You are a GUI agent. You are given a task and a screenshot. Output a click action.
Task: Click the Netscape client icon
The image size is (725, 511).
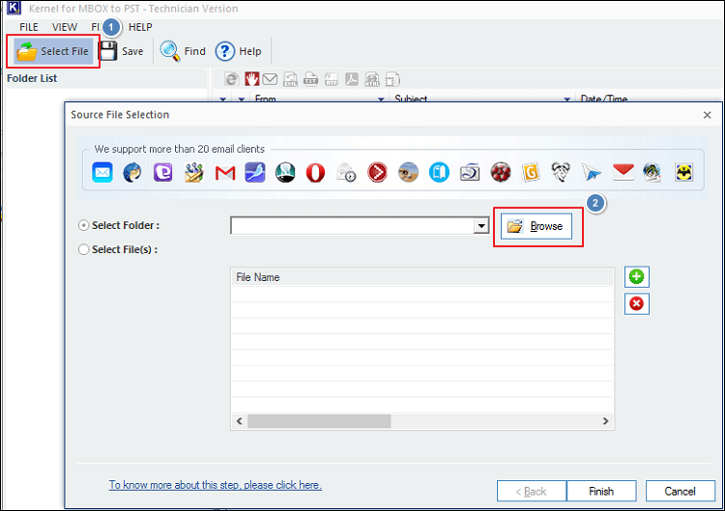coord(285,173)
